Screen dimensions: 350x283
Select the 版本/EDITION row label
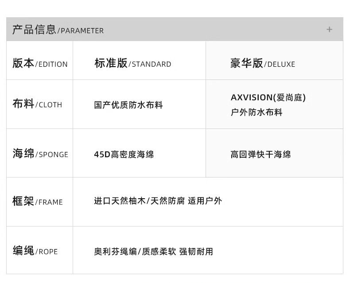point(40,64)
